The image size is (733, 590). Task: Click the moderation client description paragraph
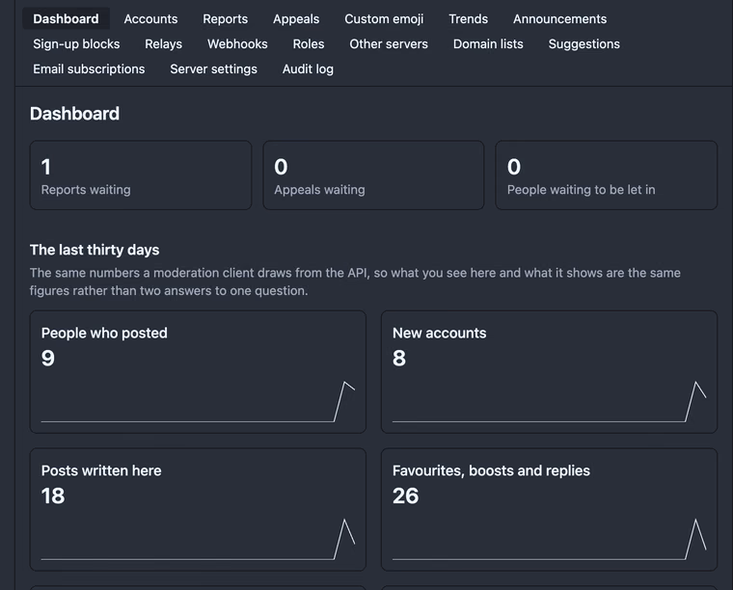tap(355, 282)
